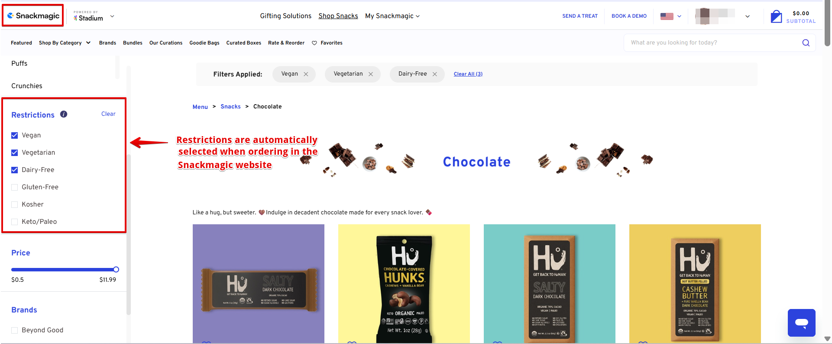Enable the Gluten-Free restriction
832x344 pixels.
15,187
